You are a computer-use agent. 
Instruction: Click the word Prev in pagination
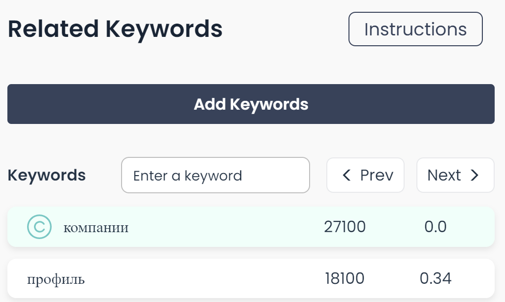377,176
